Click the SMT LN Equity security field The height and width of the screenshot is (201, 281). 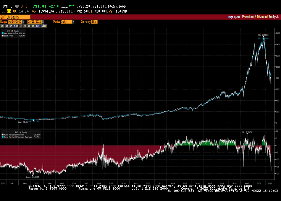point(15,17)
